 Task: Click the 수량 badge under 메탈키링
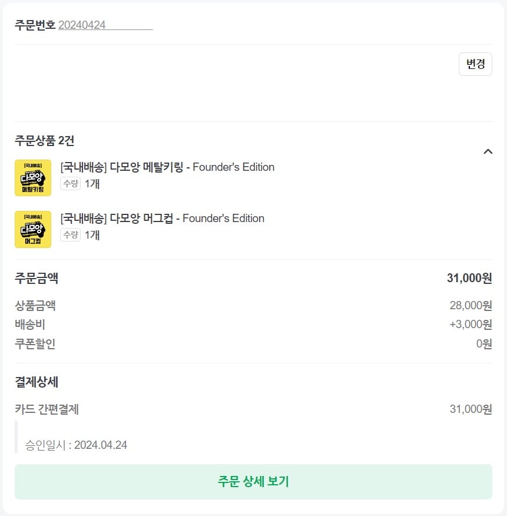click(71, 184)
